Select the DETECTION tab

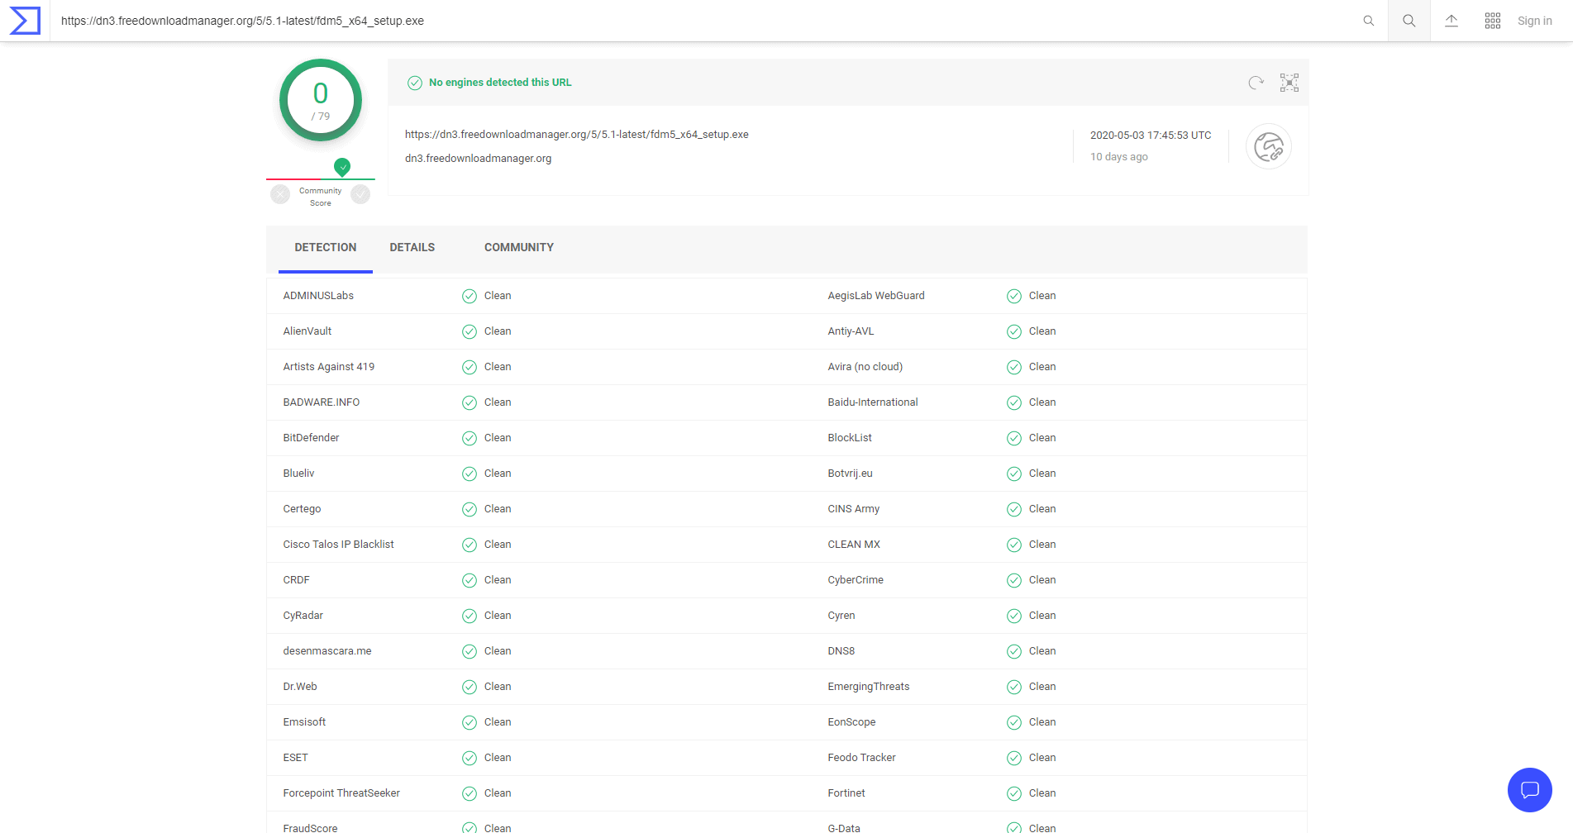click(x=325, y=248)
